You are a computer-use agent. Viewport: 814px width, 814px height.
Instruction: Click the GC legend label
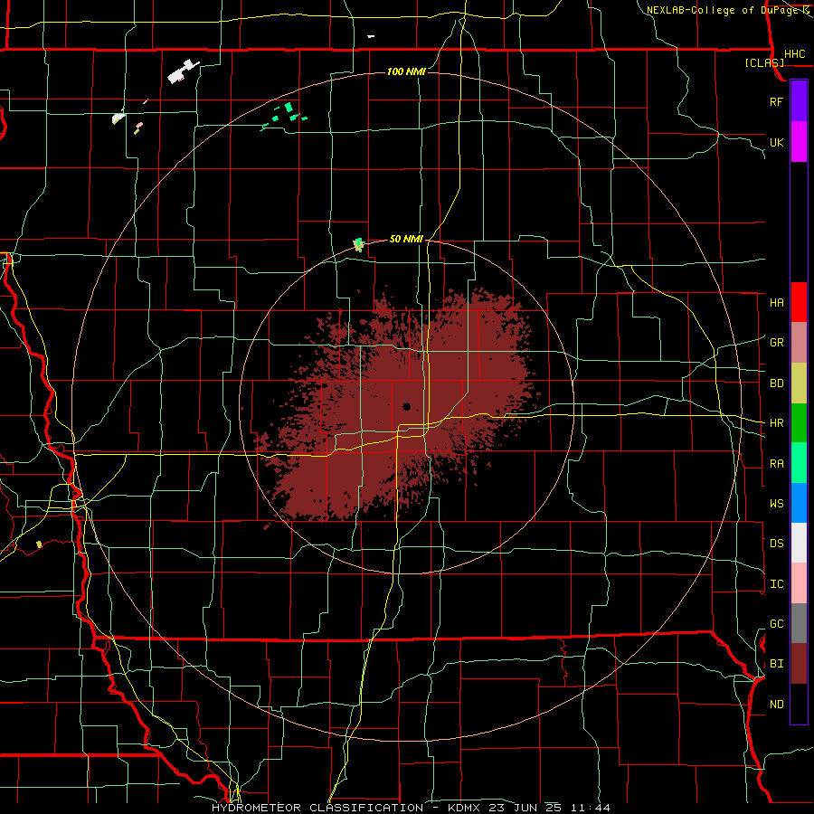776,624
